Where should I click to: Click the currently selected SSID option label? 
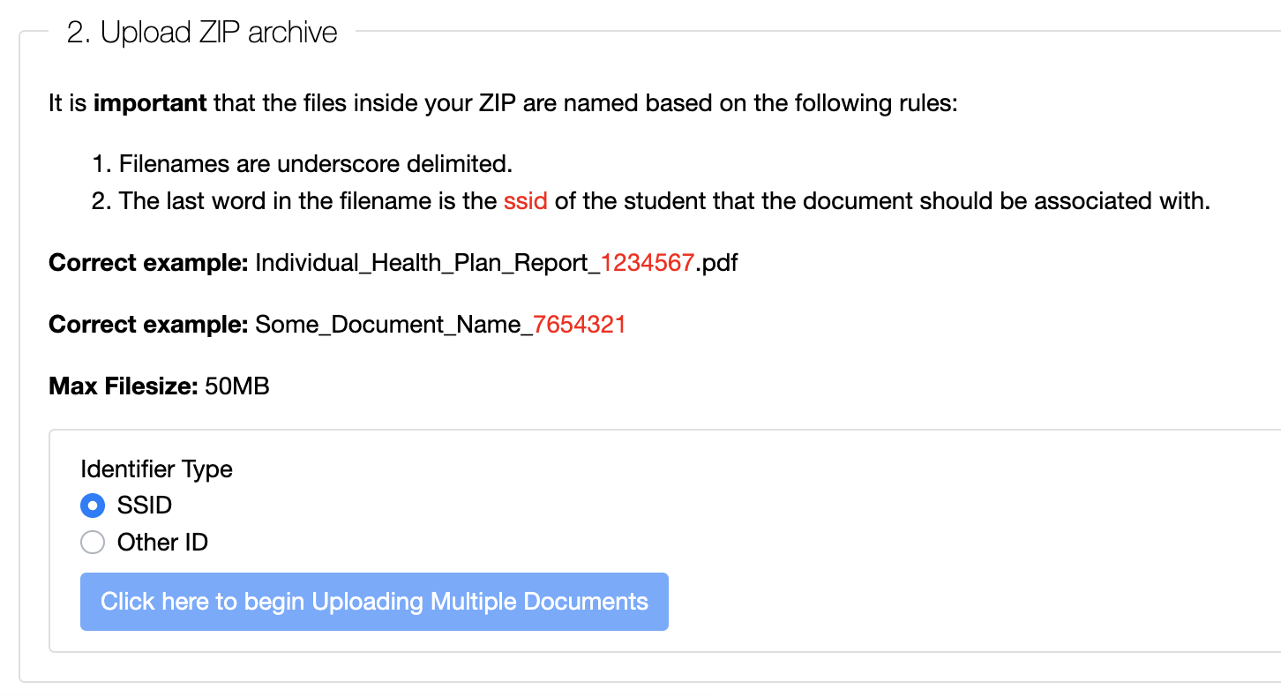[144, 506]
